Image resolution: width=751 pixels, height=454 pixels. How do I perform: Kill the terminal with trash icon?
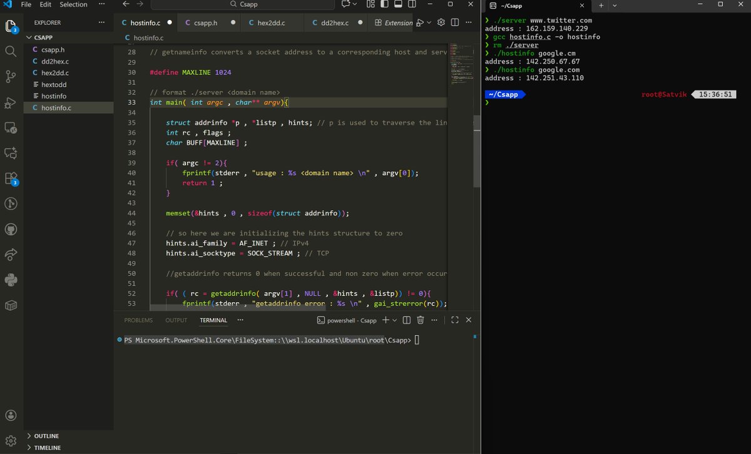[x=421, y=320]
